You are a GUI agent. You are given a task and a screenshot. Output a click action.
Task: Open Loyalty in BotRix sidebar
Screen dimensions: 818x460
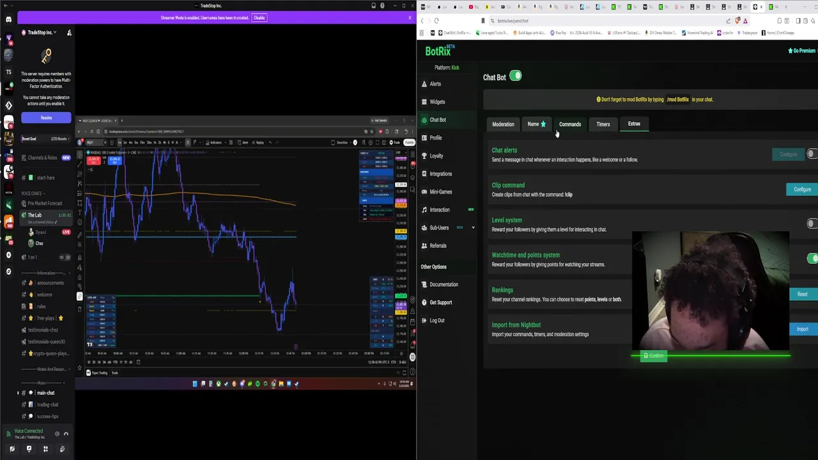click(x=436, y=155)
